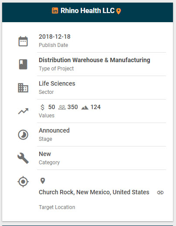The width and height of the screenshot is (176, 226).
Task: Click the mountain icon next to 124
Action: (85, 107)
